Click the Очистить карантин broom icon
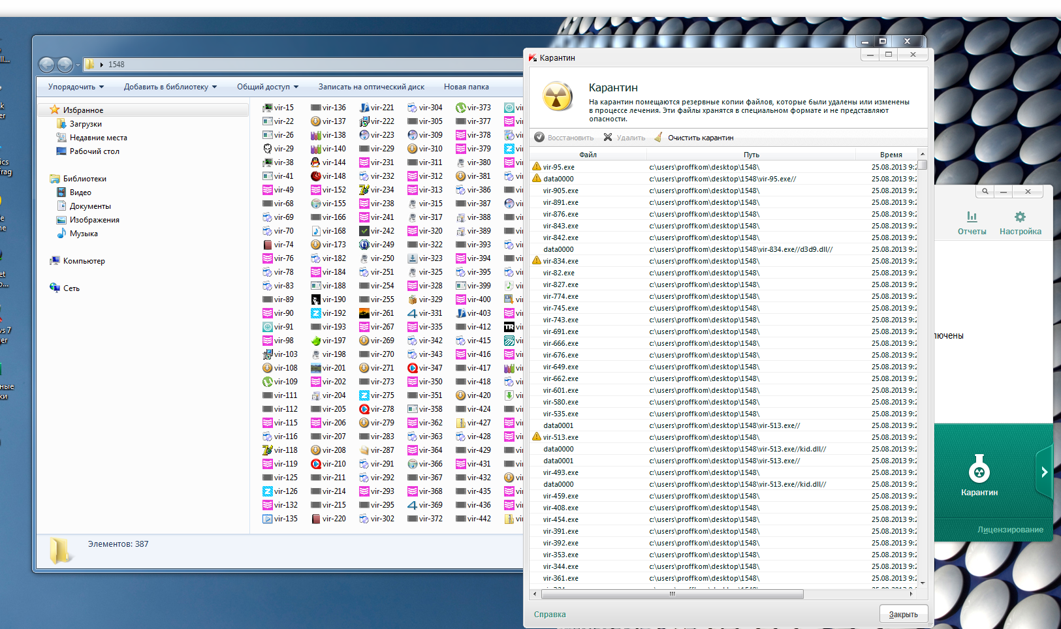This screenshot has height=629, width=1061. coord(659,138)
